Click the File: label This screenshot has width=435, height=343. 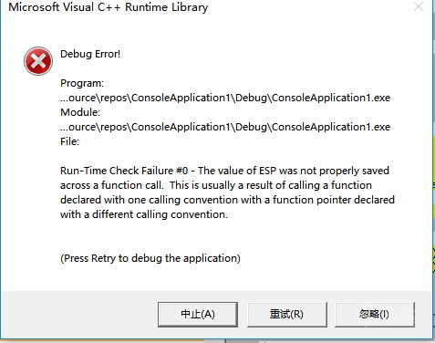(x=69, y=141)
